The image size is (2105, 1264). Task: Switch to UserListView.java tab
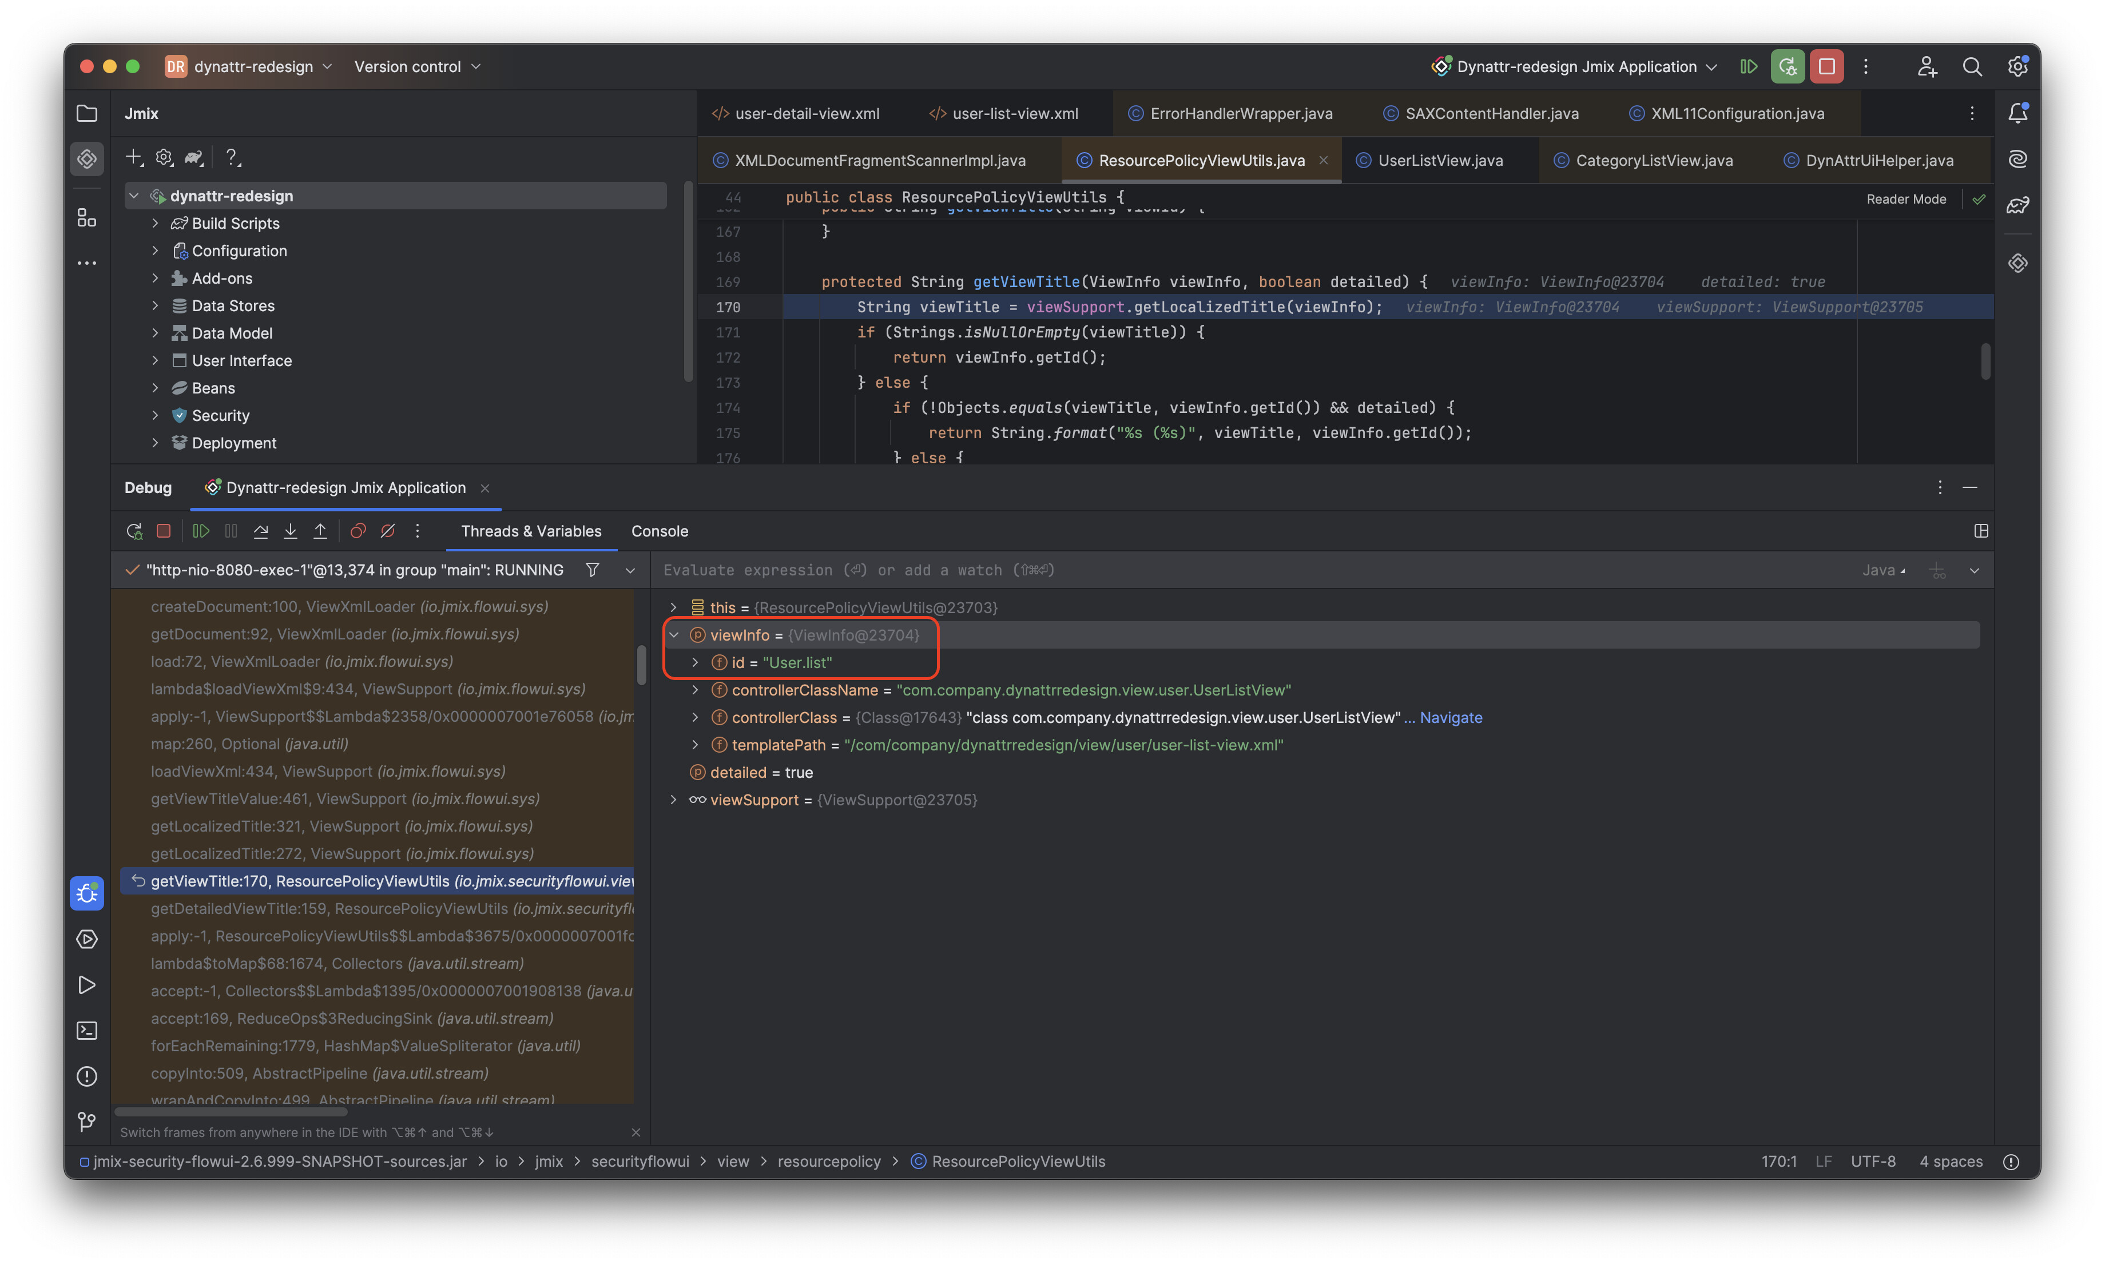pyautogui.click(x=1430, y=160)
